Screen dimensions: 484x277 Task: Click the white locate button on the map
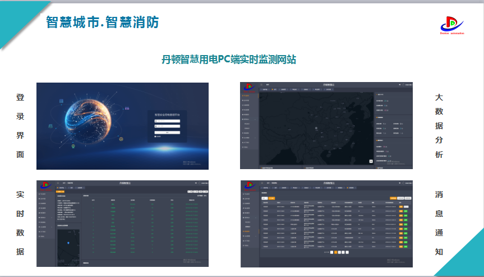(x=371, y=161)
